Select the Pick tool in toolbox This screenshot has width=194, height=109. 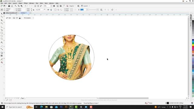click(x=2, y=13)
